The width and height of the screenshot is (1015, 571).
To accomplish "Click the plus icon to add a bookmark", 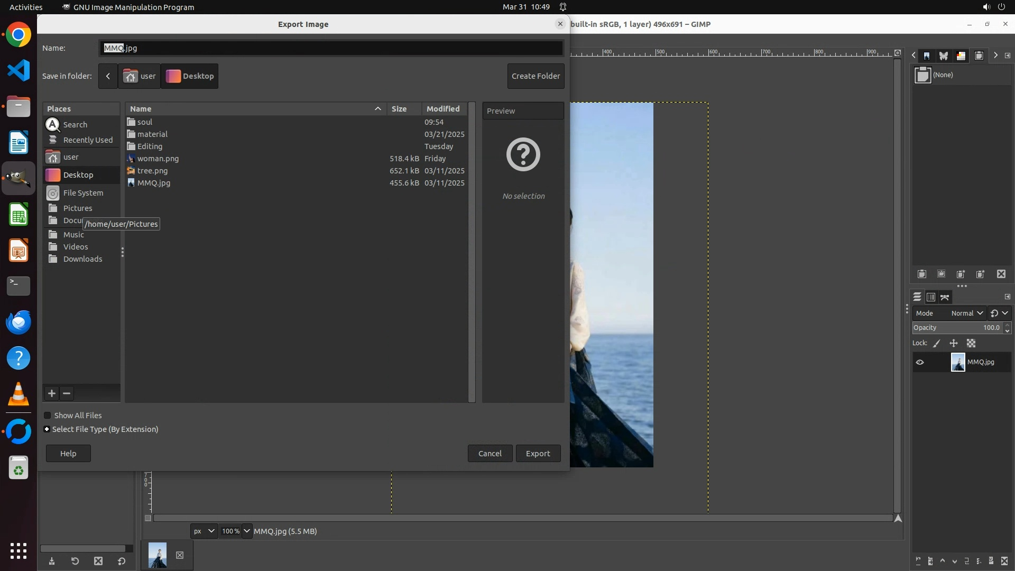I will (x=52, y=393).
